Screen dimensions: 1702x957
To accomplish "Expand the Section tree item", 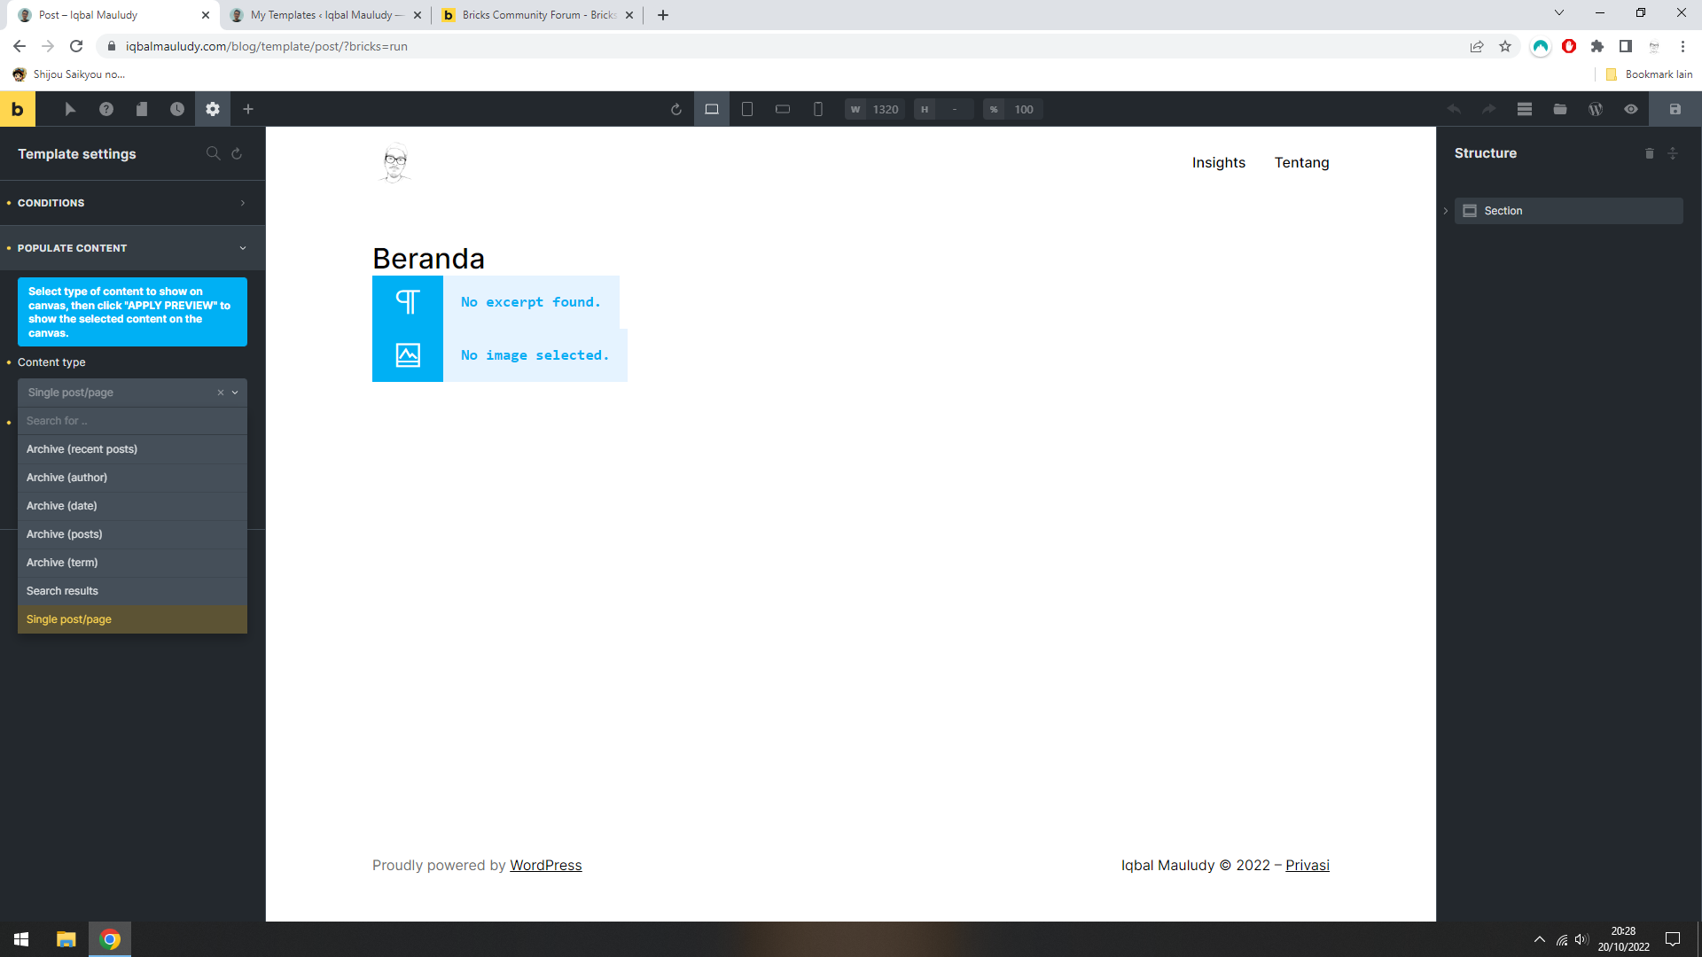I will [x=1446, y=211].
